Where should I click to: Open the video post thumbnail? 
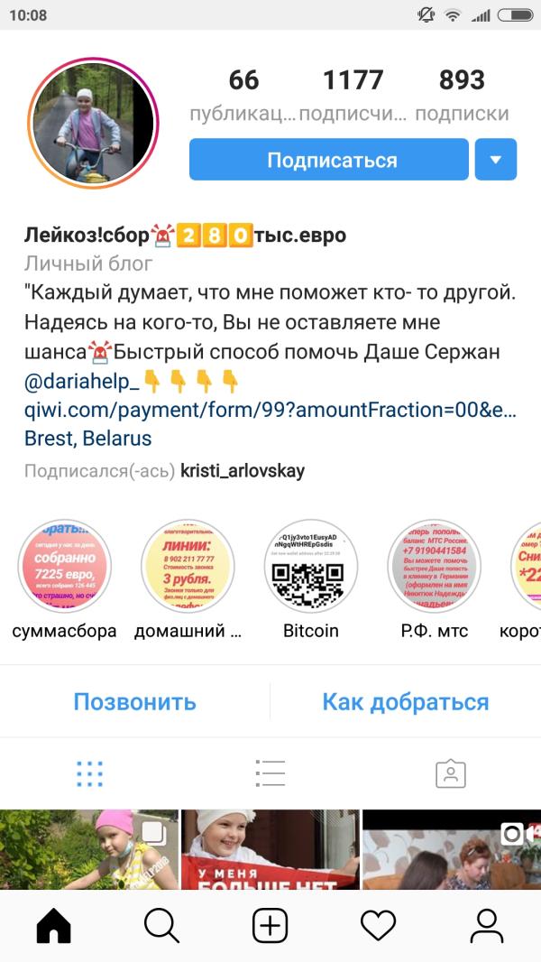[x=452, y=850]
